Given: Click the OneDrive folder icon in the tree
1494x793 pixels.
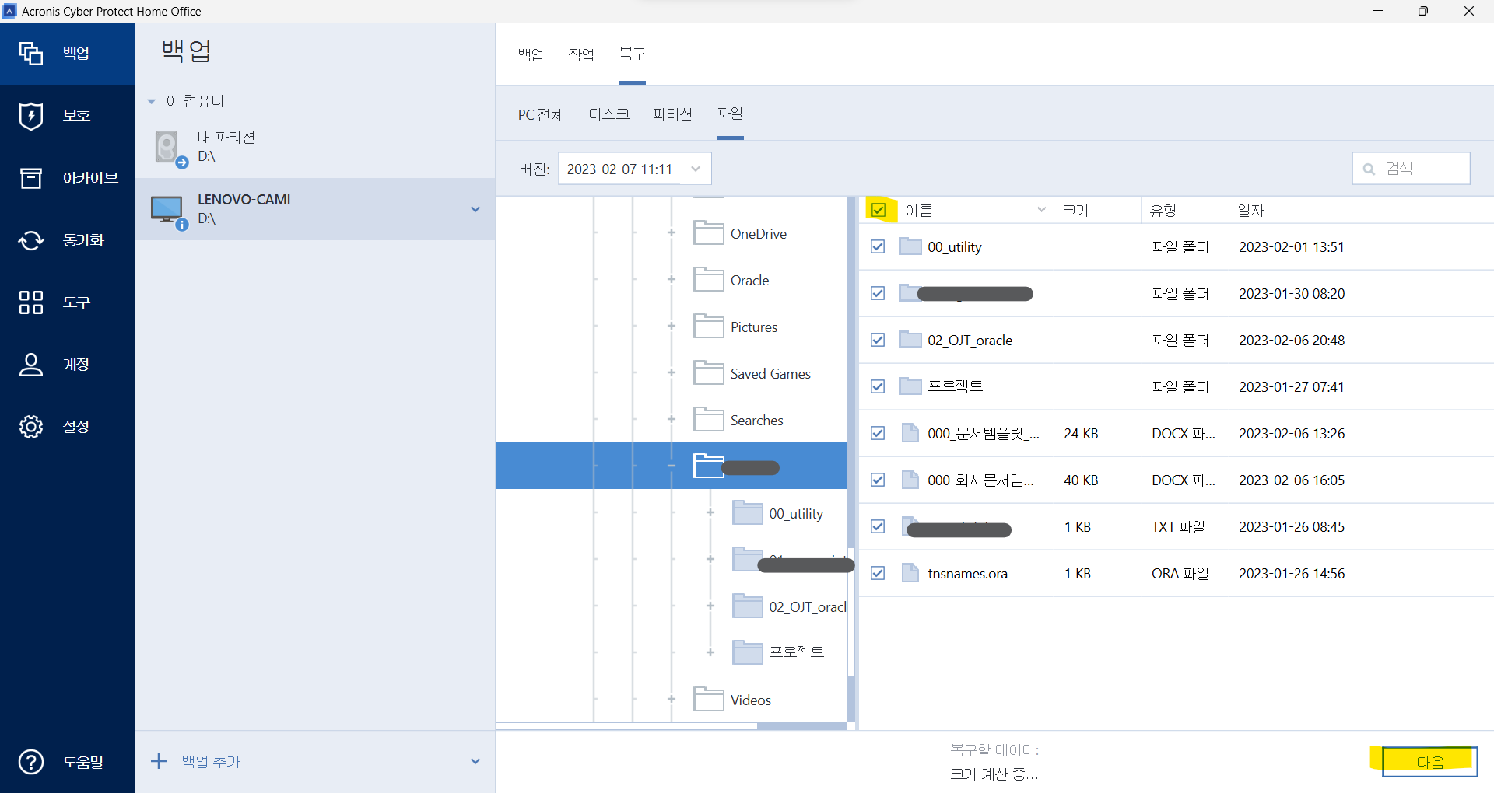Looking at the screenshot, I should 708,232.
